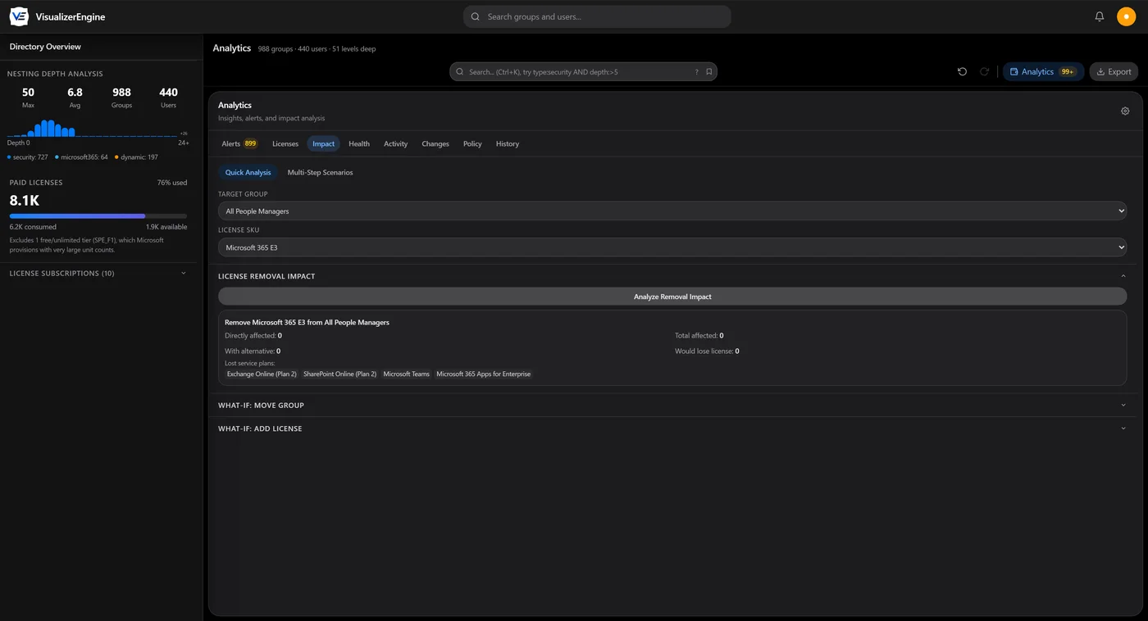Expand the What-If: Add License section
Image resolution: width=1148 pixels, height=621 pixels.
coord(672,428)
